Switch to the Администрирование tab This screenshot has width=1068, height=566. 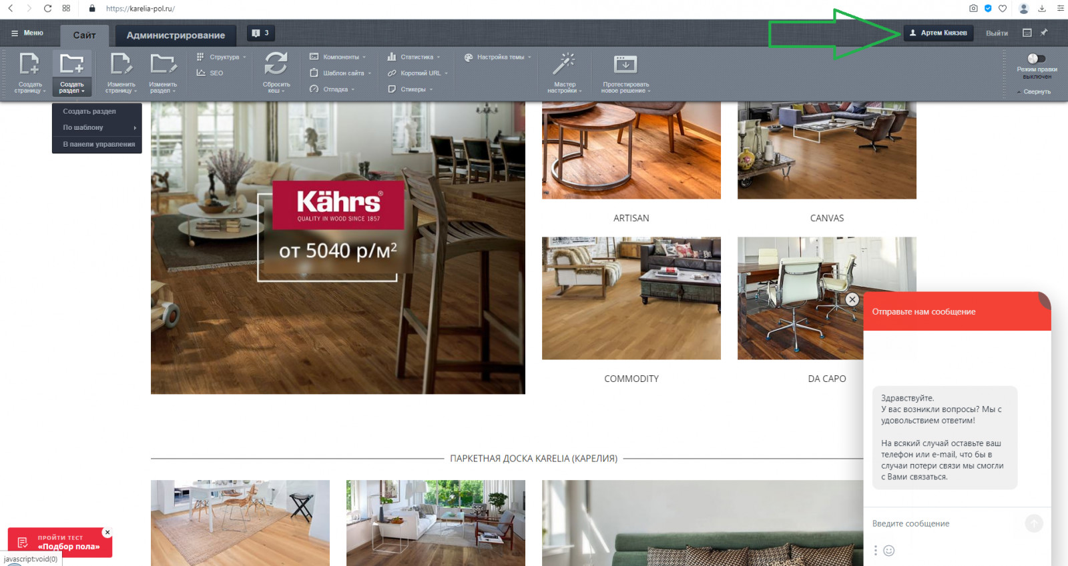(176, 35)
